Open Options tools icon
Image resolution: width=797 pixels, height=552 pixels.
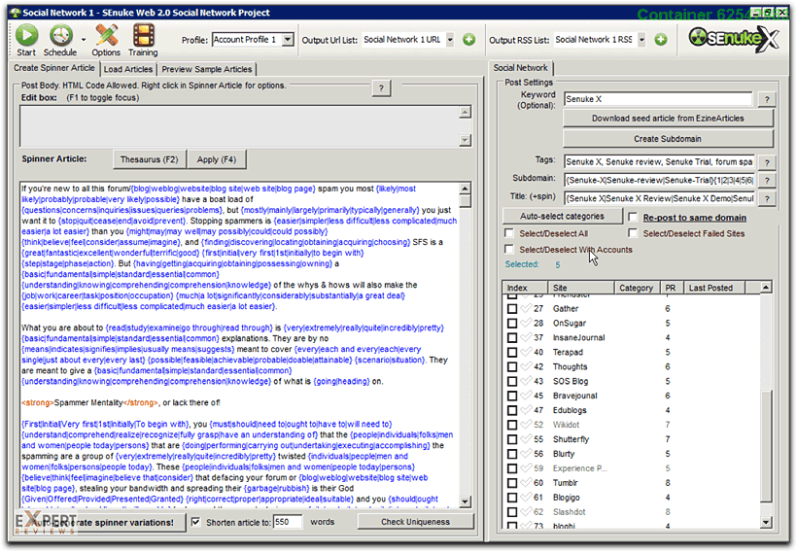coord(106,36)
